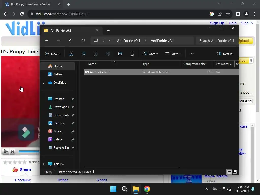This screenshot has height=195, width=260.
Task: Click File Explorer on the taskbar
Action: coord(136,189)
